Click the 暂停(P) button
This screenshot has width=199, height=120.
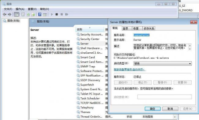pyautogui.click(x=163, y=82)
